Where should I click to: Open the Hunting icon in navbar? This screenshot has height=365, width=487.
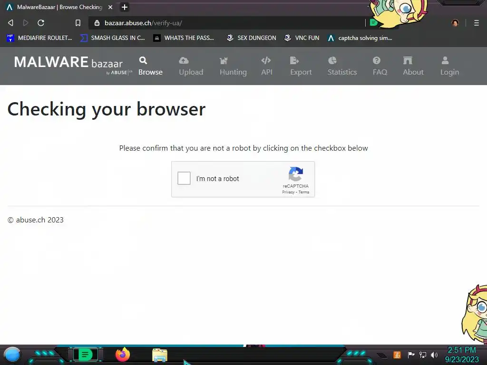point(224,60)
